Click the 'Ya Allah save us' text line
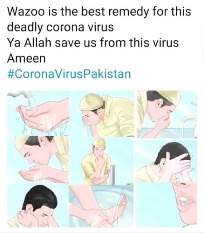 point(93,42)
